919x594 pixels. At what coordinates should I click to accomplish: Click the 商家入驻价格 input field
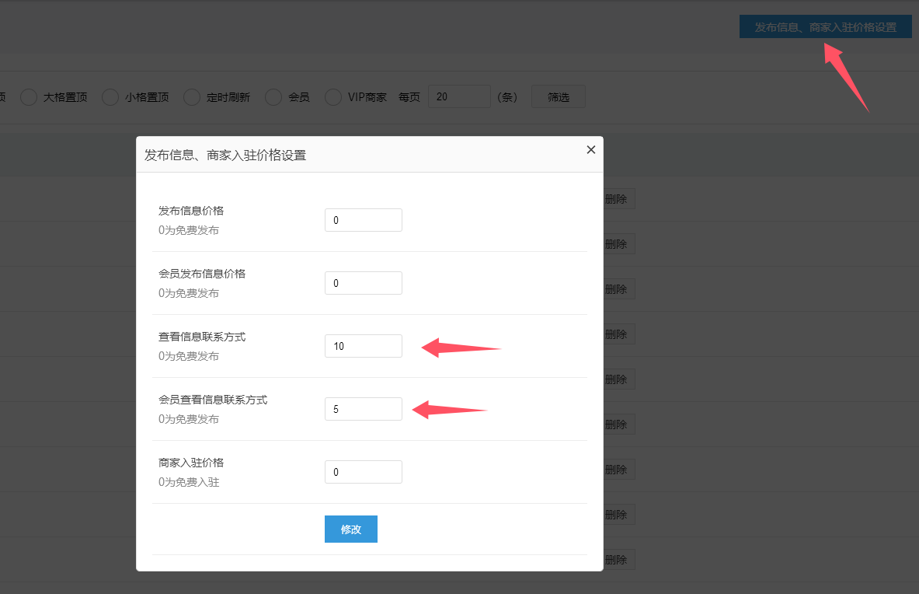[x=363, y=472]
